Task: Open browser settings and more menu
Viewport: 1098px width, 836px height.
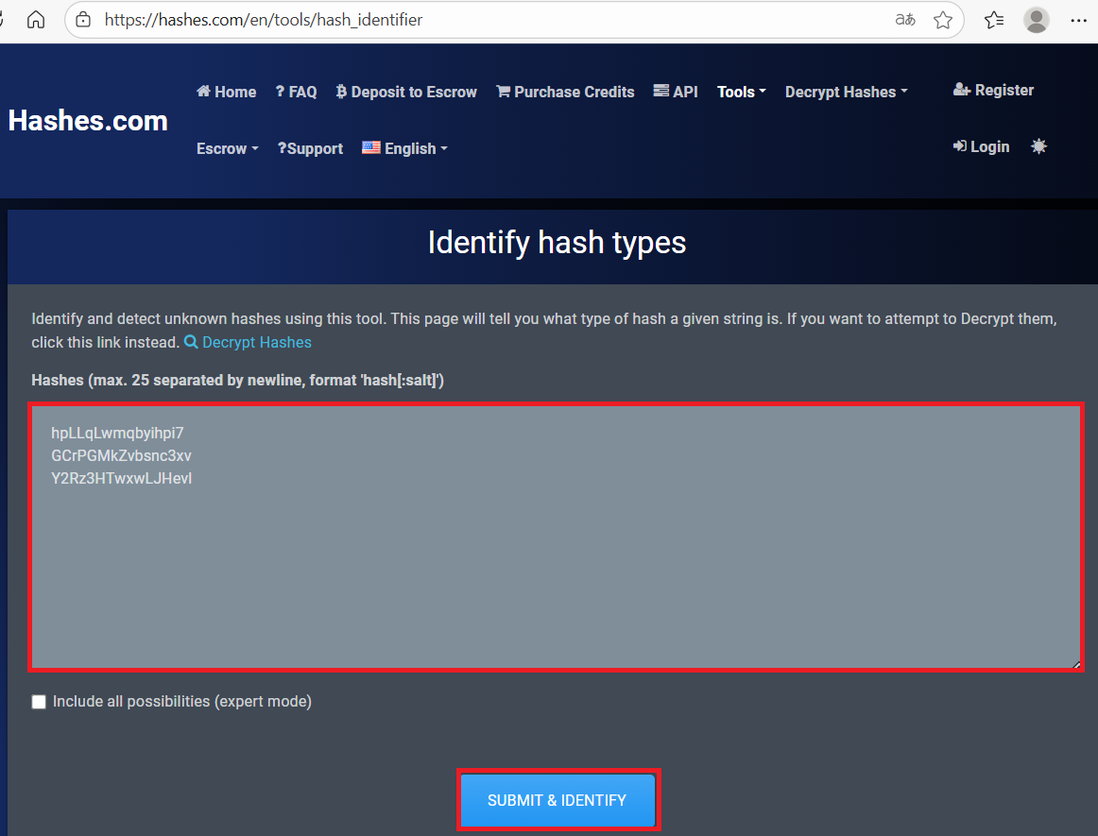Action: click(1078, 20)
